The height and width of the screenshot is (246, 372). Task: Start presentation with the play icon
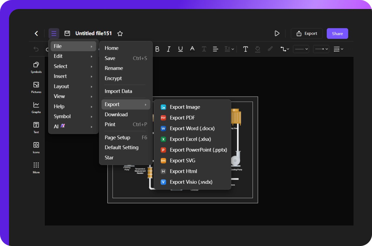click(277, 33)
